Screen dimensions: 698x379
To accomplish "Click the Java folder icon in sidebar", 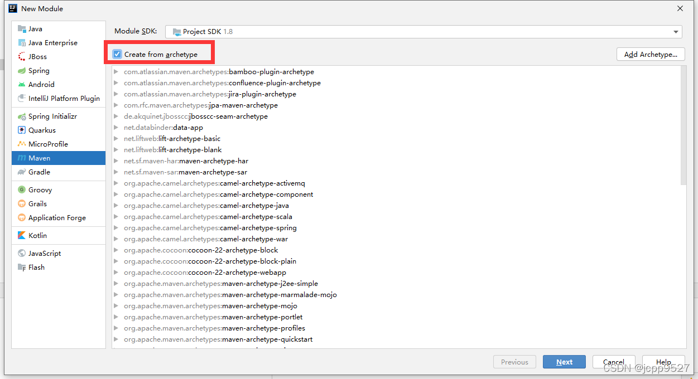I will [x=22, y=29].
